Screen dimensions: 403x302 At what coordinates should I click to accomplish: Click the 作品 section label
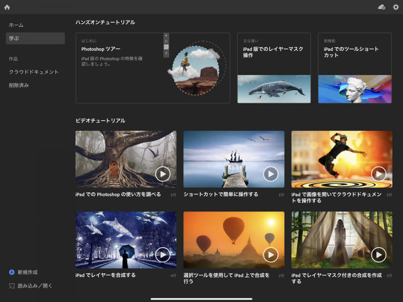coord(14,59)
